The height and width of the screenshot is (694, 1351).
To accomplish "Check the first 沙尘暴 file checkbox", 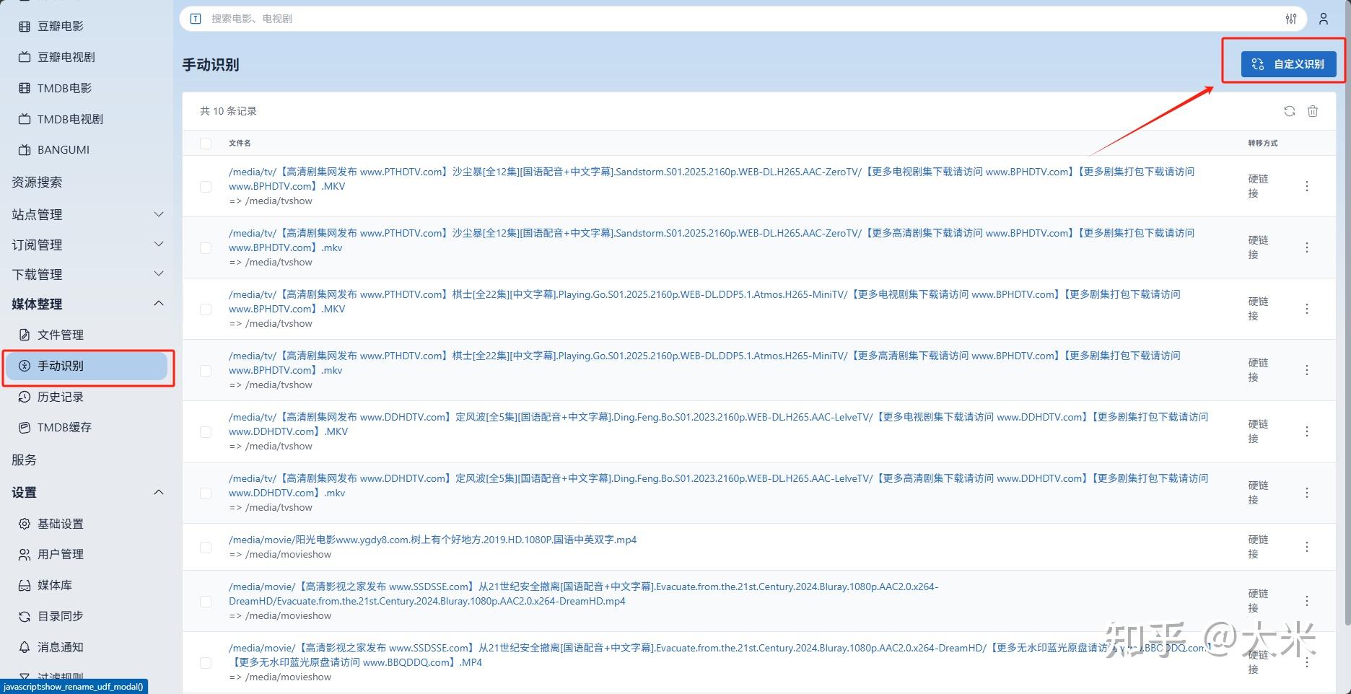I will (x=206, y=186).
